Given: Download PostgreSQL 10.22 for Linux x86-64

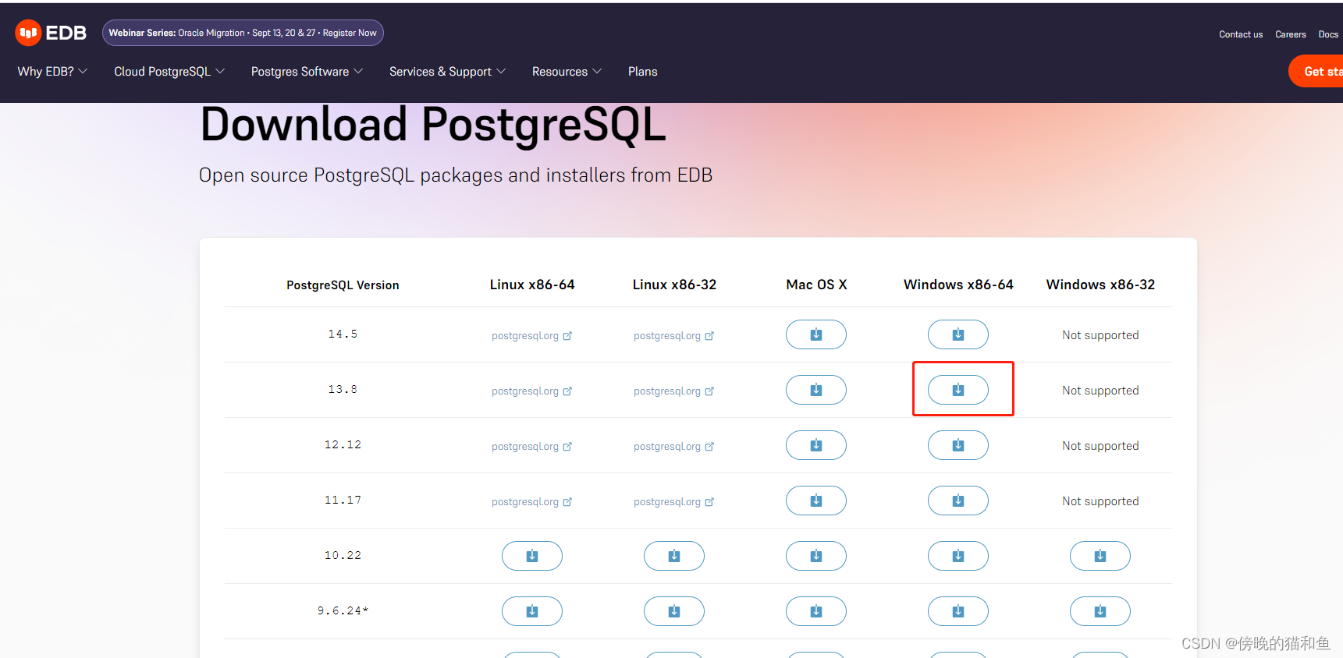Looking at the screenshot, I should [x=532, y=556].
